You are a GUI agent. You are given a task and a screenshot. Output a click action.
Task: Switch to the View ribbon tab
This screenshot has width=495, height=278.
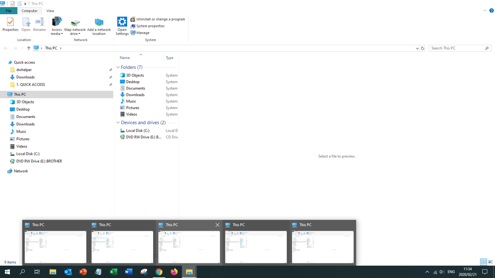50,11
